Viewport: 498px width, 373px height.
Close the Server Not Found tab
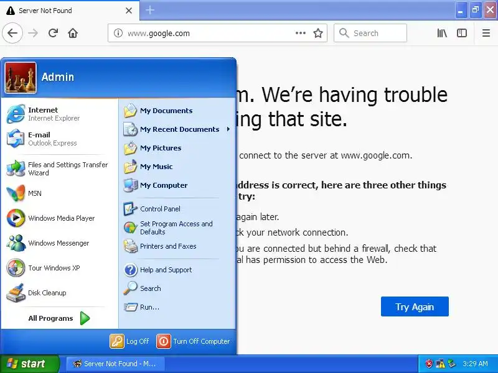tap(129, 11)
